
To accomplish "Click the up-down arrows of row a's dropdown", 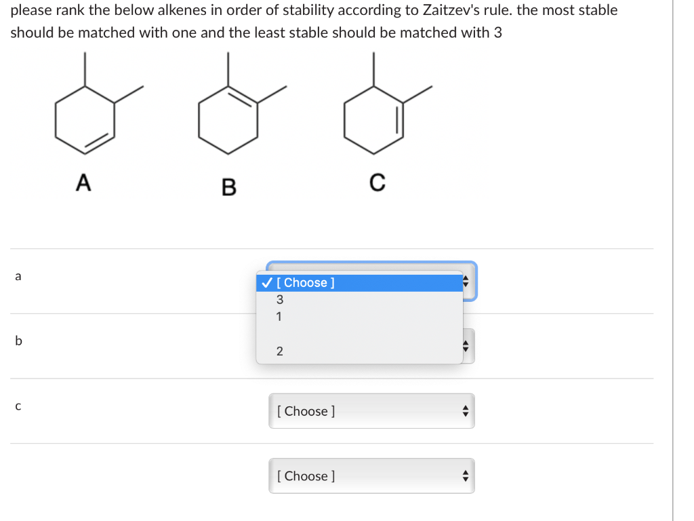I will click(x=465, y=282).
